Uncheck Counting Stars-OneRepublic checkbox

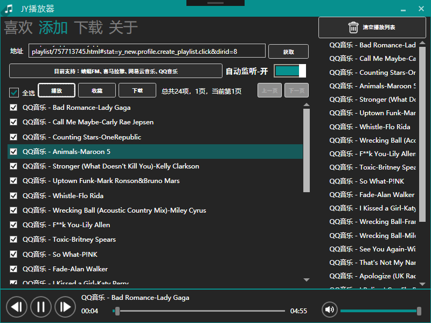click(13, 137)
